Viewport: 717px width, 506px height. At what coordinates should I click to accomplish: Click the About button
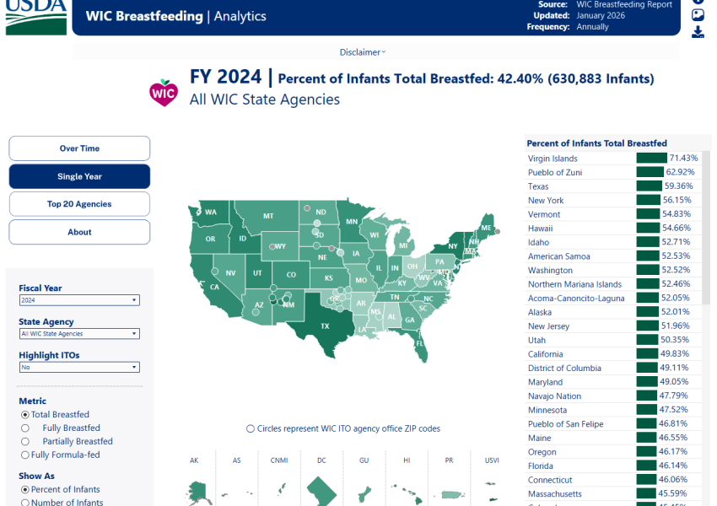(78, 231)
